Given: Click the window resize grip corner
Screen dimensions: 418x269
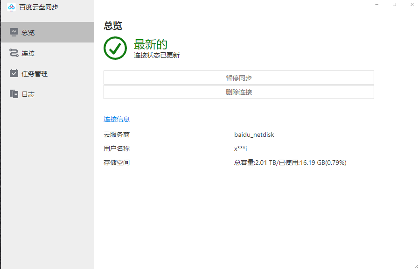Looking at the screenshot, I should click(x=415, y=266).
